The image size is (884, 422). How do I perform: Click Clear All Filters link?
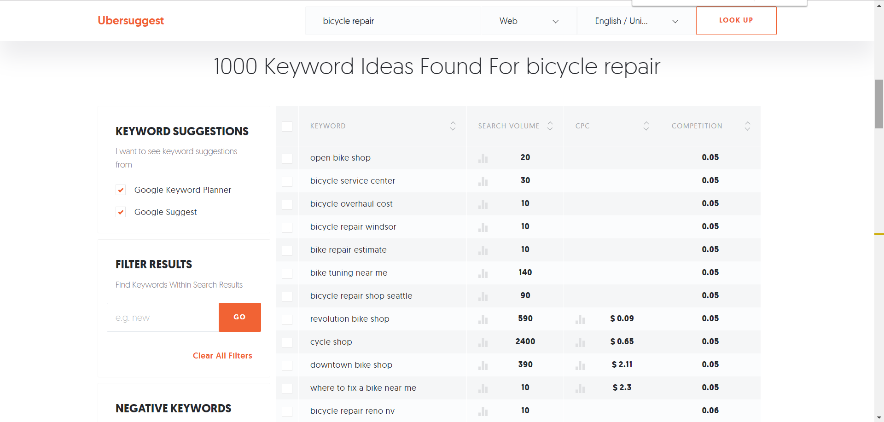coord(222,356)
